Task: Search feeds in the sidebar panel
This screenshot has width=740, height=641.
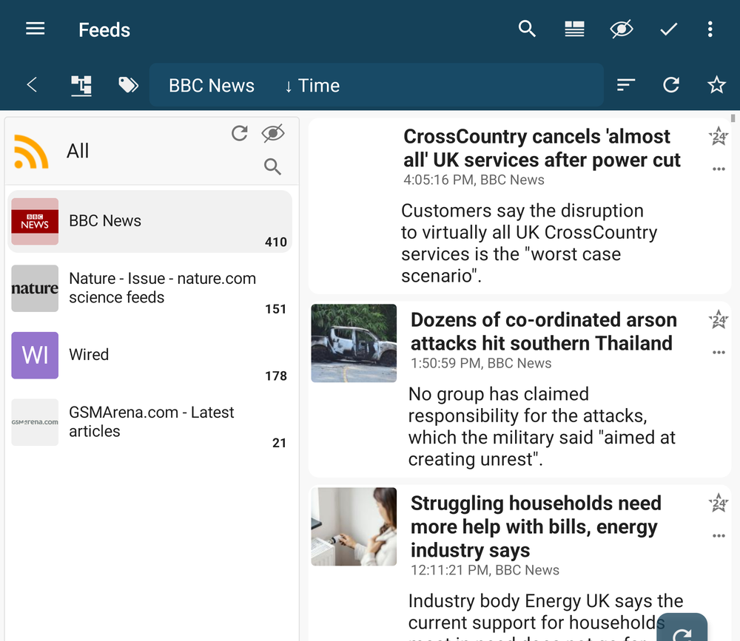Action: pos(272,166)
